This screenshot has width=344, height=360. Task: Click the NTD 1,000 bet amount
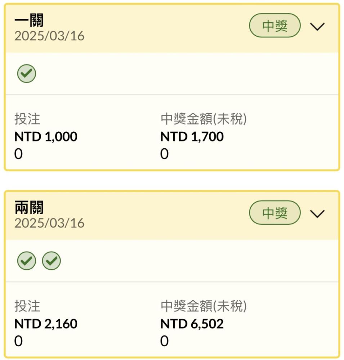[x=46, y=136]
